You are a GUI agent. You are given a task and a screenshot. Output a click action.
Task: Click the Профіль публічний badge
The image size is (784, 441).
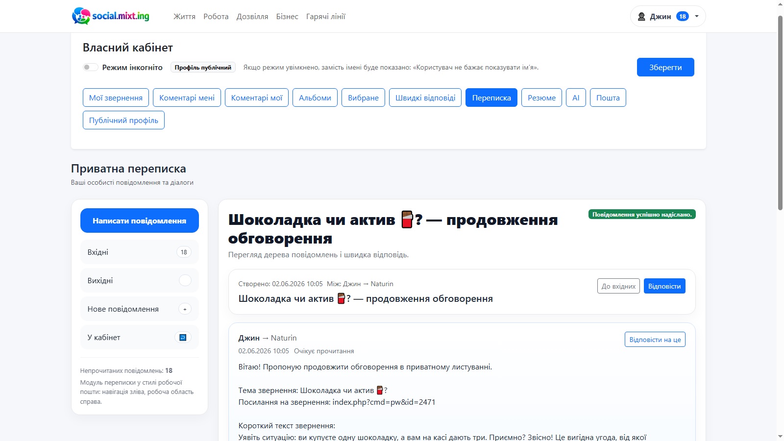[203, 67]
